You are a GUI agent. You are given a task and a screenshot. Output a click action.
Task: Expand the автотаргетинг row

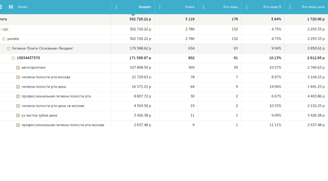18,68
